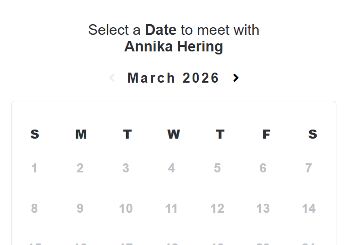
Task: Select March 1 on the calendar
Action: 34,168
